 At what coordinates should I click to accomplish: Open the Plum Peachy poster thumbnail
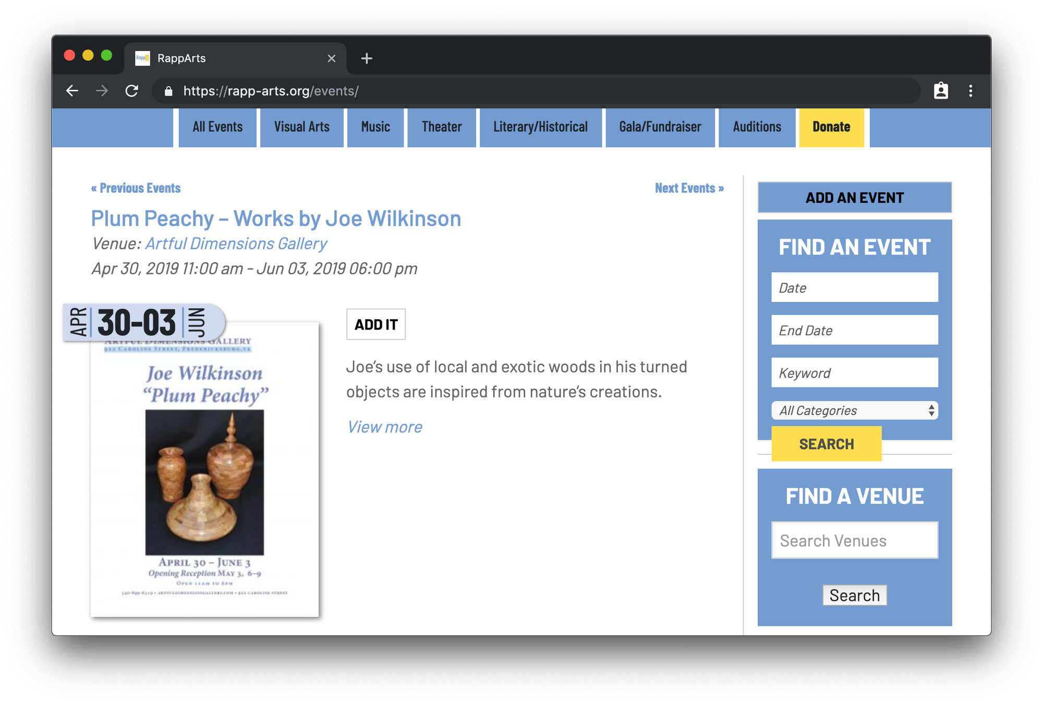[204, 469]
